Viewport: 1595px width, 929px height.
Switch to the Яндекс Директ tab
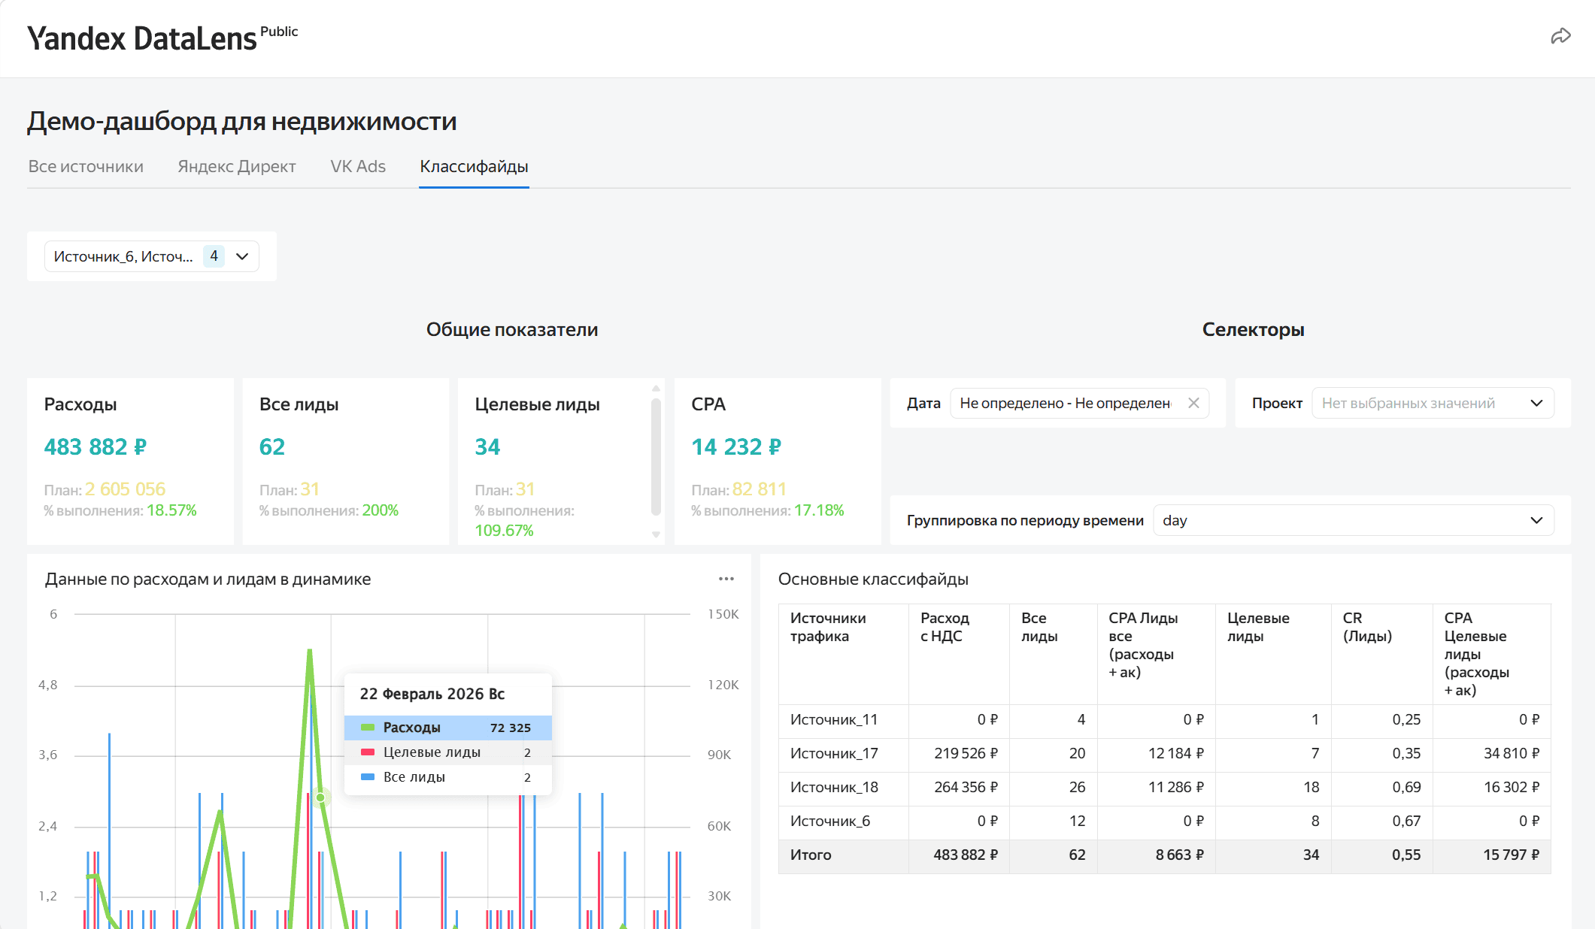click(236, 166)
